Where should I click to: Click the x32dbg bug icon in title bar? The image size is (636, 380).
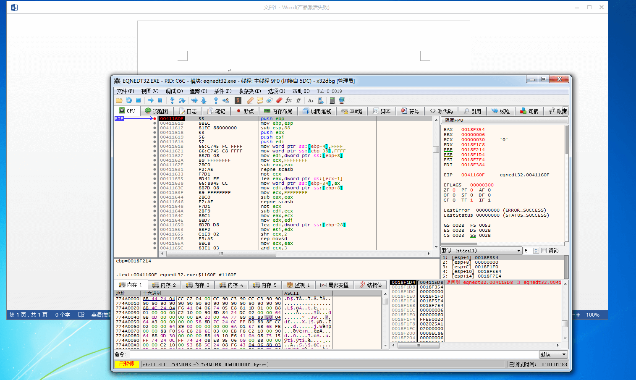pyautogui.click(x=117, y=81)
